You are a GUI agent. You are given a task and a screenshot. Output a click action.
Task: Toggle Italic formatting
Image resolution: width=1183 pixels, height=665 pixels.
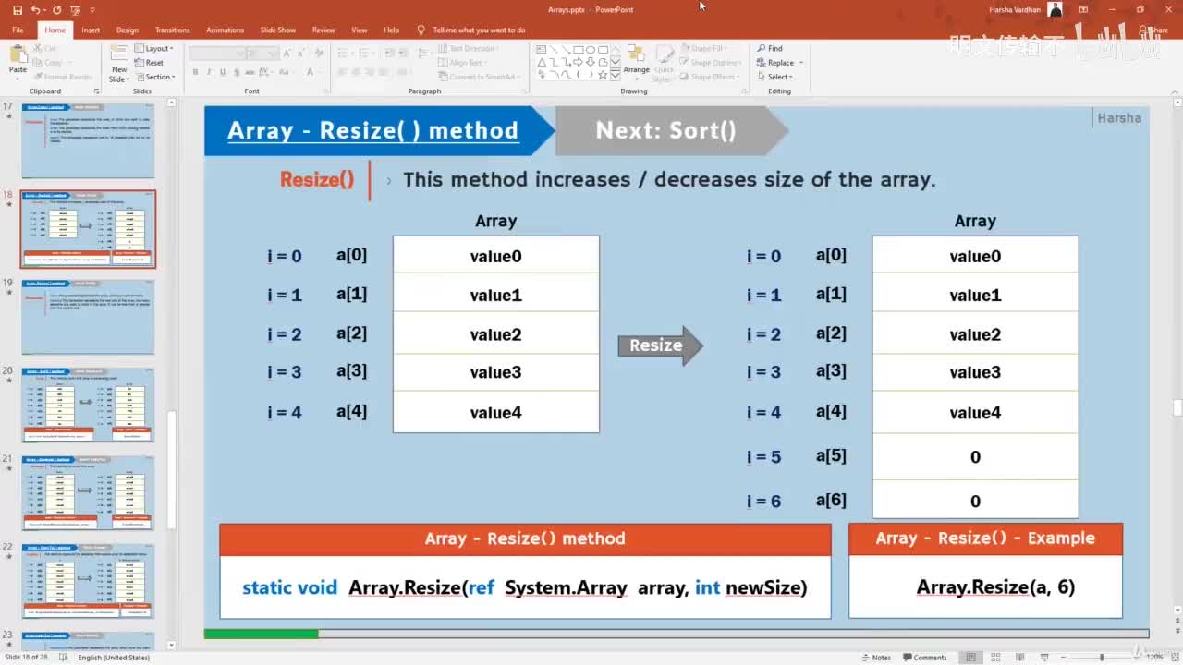point(209,72)
